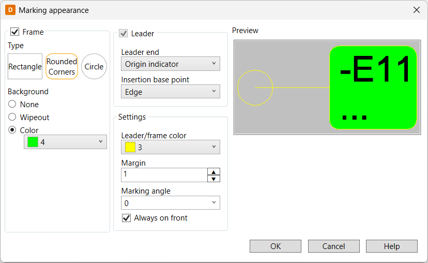Screen dimensions: 428x263
Task: Open the Leader end dropdown
Action: point(171,64)
